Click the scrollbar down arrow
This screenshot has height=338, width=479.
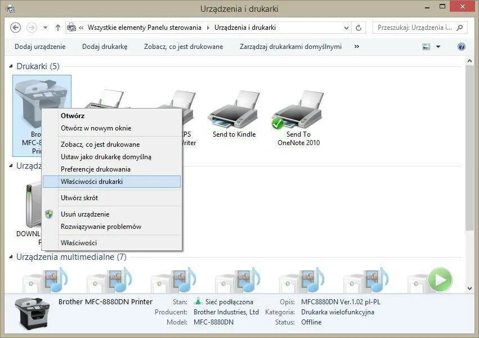point(469,289)
